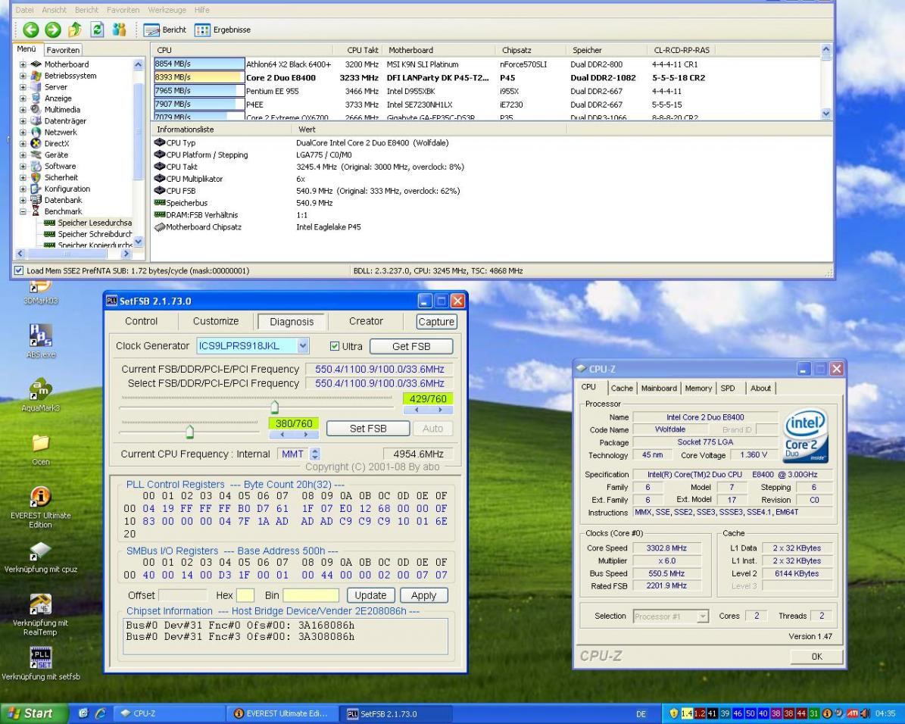This screenshot has width=905, height=724.
Task: Expand the Multimedia tree node
Action: tap(23, 110)
